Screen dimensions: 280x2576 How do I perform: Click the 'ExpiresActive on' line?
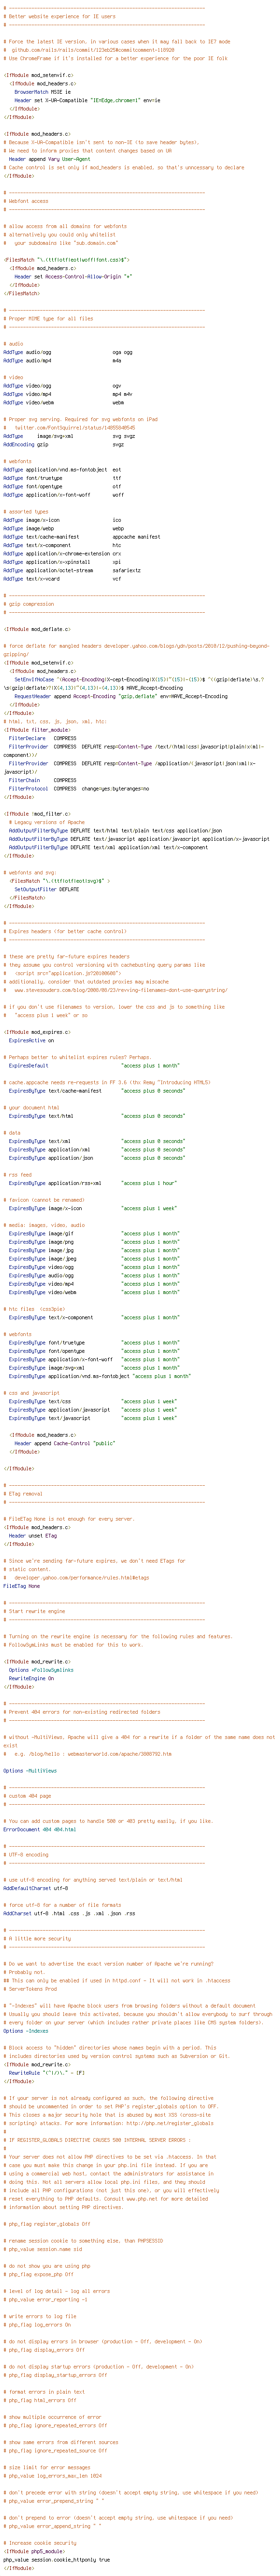click(32, 1040)
